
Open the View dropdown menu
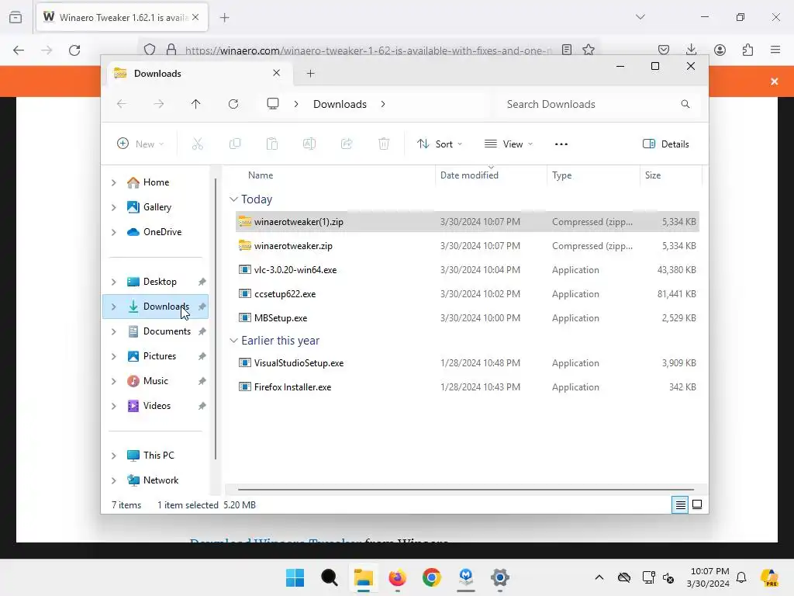[x=509, y=144]
